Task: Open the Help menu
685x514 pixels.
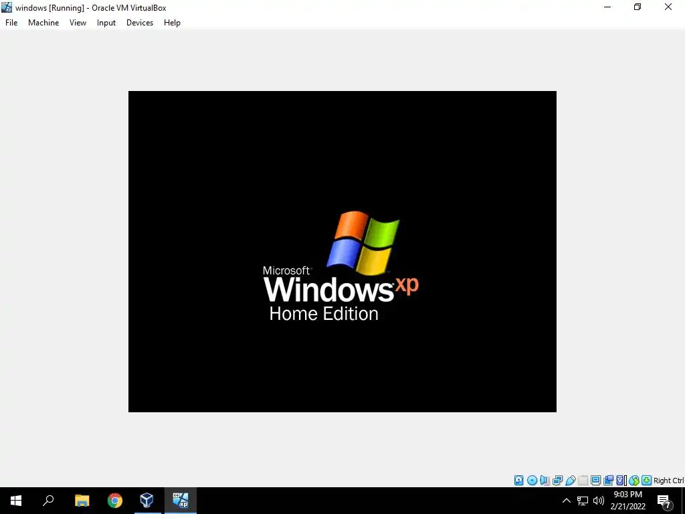Action: [172, 23]
